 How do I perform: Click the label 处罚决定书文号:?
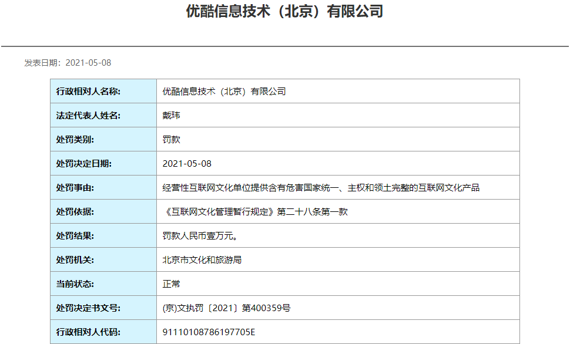click(88, 308)
